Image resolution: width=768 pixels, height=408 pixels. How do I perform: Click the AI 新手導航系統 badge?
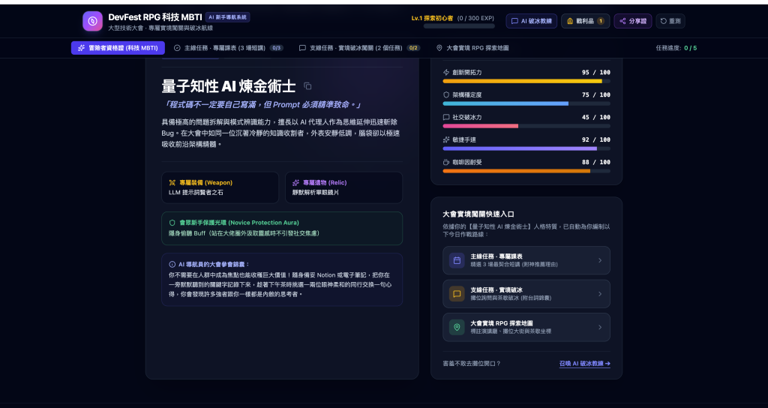[x=228, y=17]
